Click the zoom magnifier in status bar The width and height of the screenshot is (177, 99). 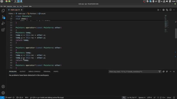[x=124, y=98]
